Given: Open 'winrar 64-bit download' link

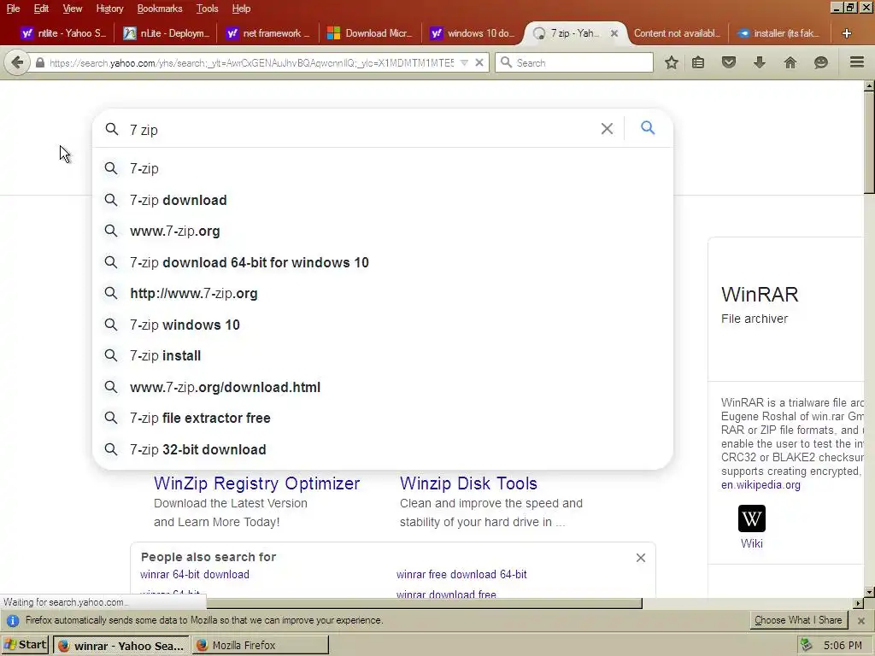Looking at the screenshot, I should click(x=195, y=575).
